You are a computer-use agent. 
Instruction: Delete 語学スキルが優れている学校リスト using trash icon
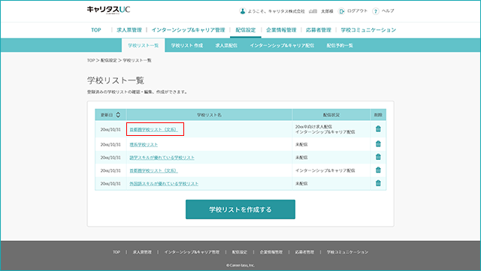[x=378, y=157]
